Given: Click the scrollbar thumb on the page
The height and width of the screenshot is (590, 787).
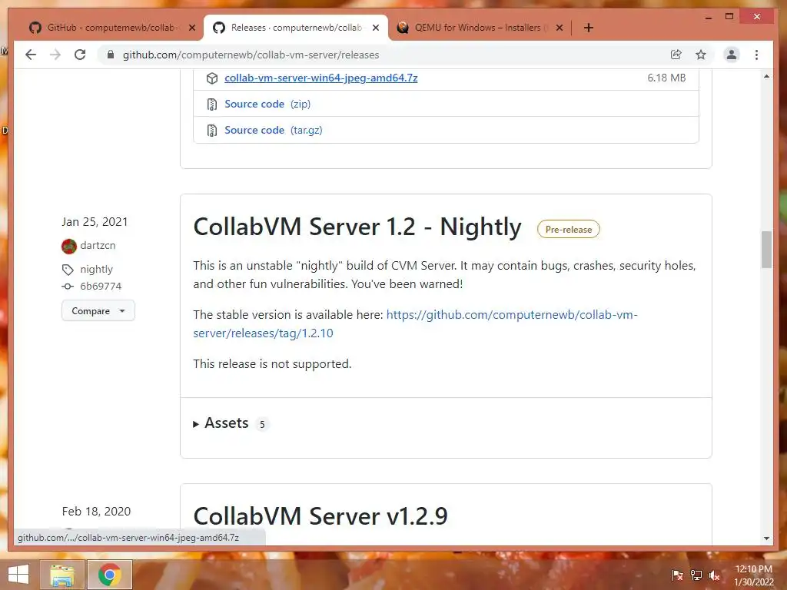Looking at the screenshot, I should [766, 250].
